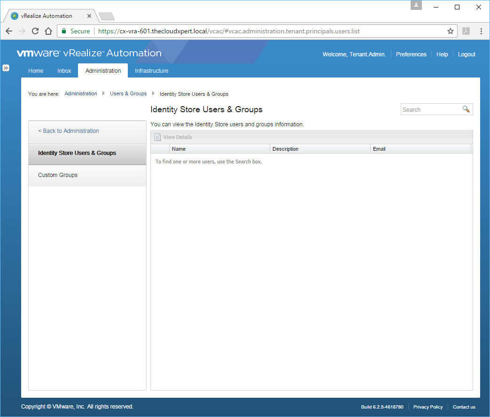Image resolution: width=490 pixels, height=417 pixels.
Task: Open the Preferences link
Action: (x=411, y=54)
